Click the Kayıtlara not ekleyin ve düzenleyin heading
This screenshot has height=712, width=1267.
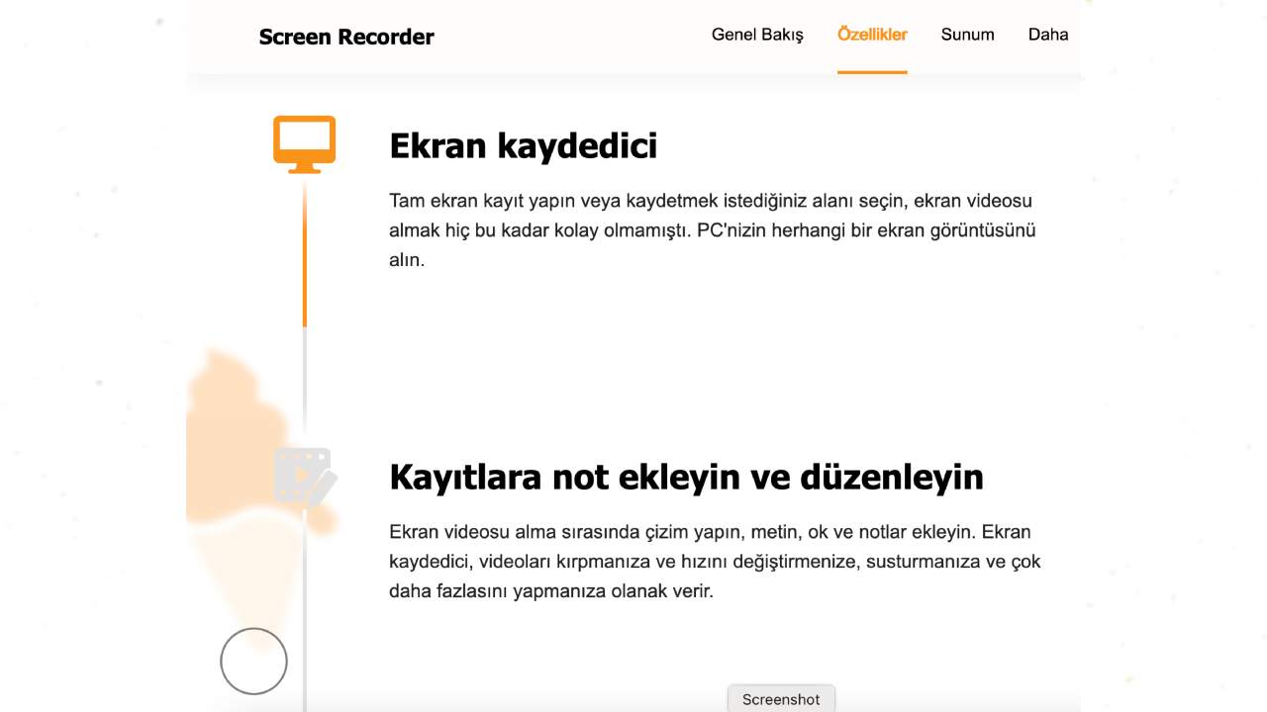[x=686, y=477]
